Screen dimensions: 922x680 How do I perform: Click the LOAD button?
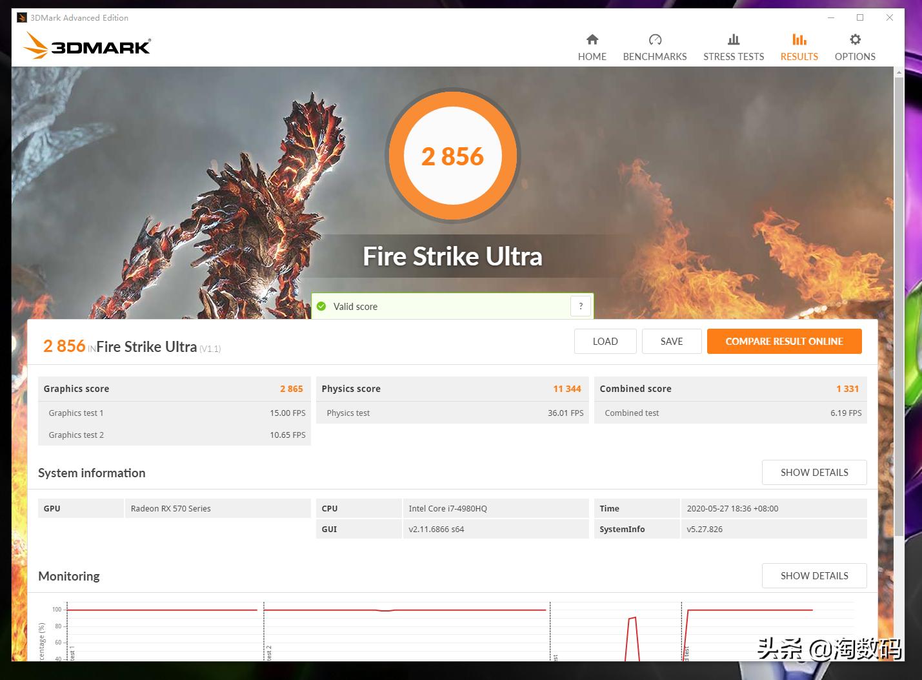coord(605,341)
